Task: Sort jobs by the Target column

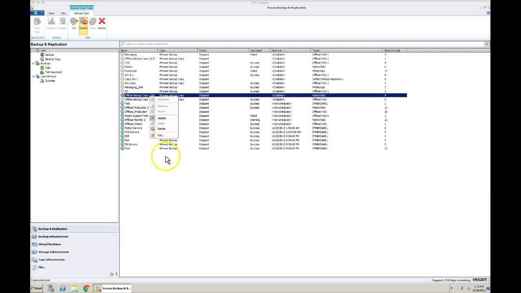Action: click(347, 50)
